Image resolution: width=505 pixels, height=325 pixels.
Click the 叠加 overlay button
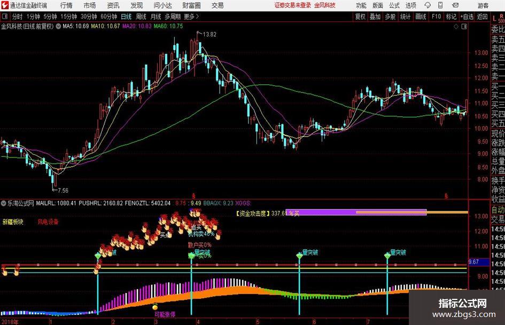[x=375, y=17]
